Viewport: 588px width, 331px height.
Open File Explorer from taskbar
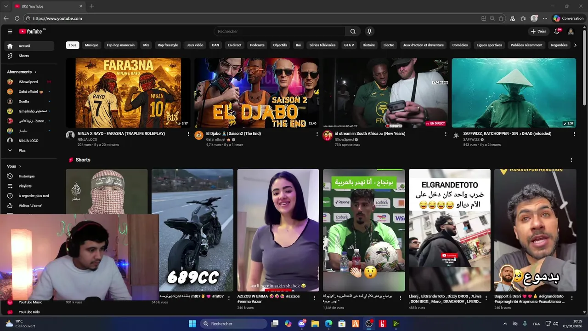315,324
